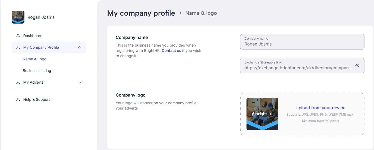
Task: Click Upload from your device
Action: 320,108
